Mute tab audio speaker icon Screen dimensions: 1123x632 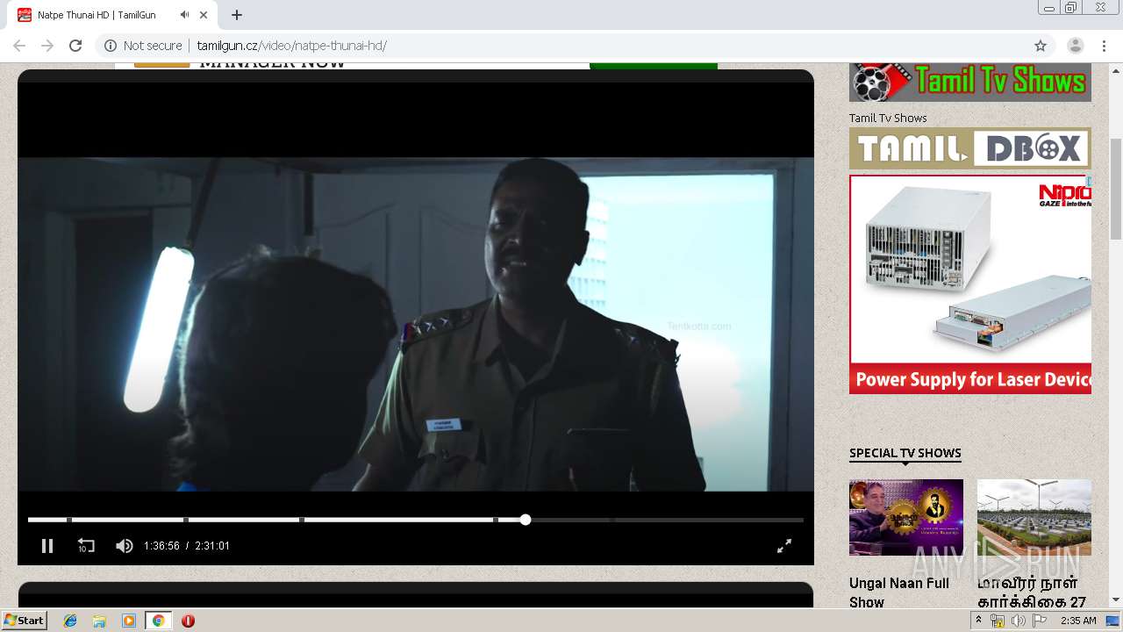point(184,15)
